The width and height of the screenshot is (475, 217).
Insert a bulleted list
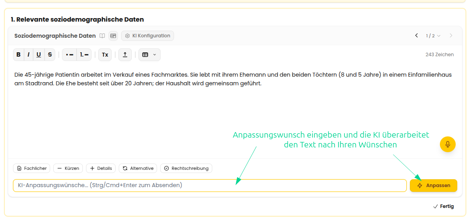(x=69, y=55)
